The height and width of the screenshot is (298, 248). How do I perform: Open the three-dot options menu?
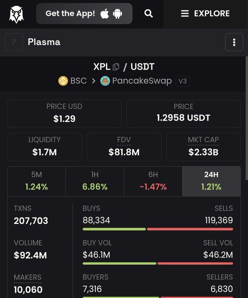[234, 42]
